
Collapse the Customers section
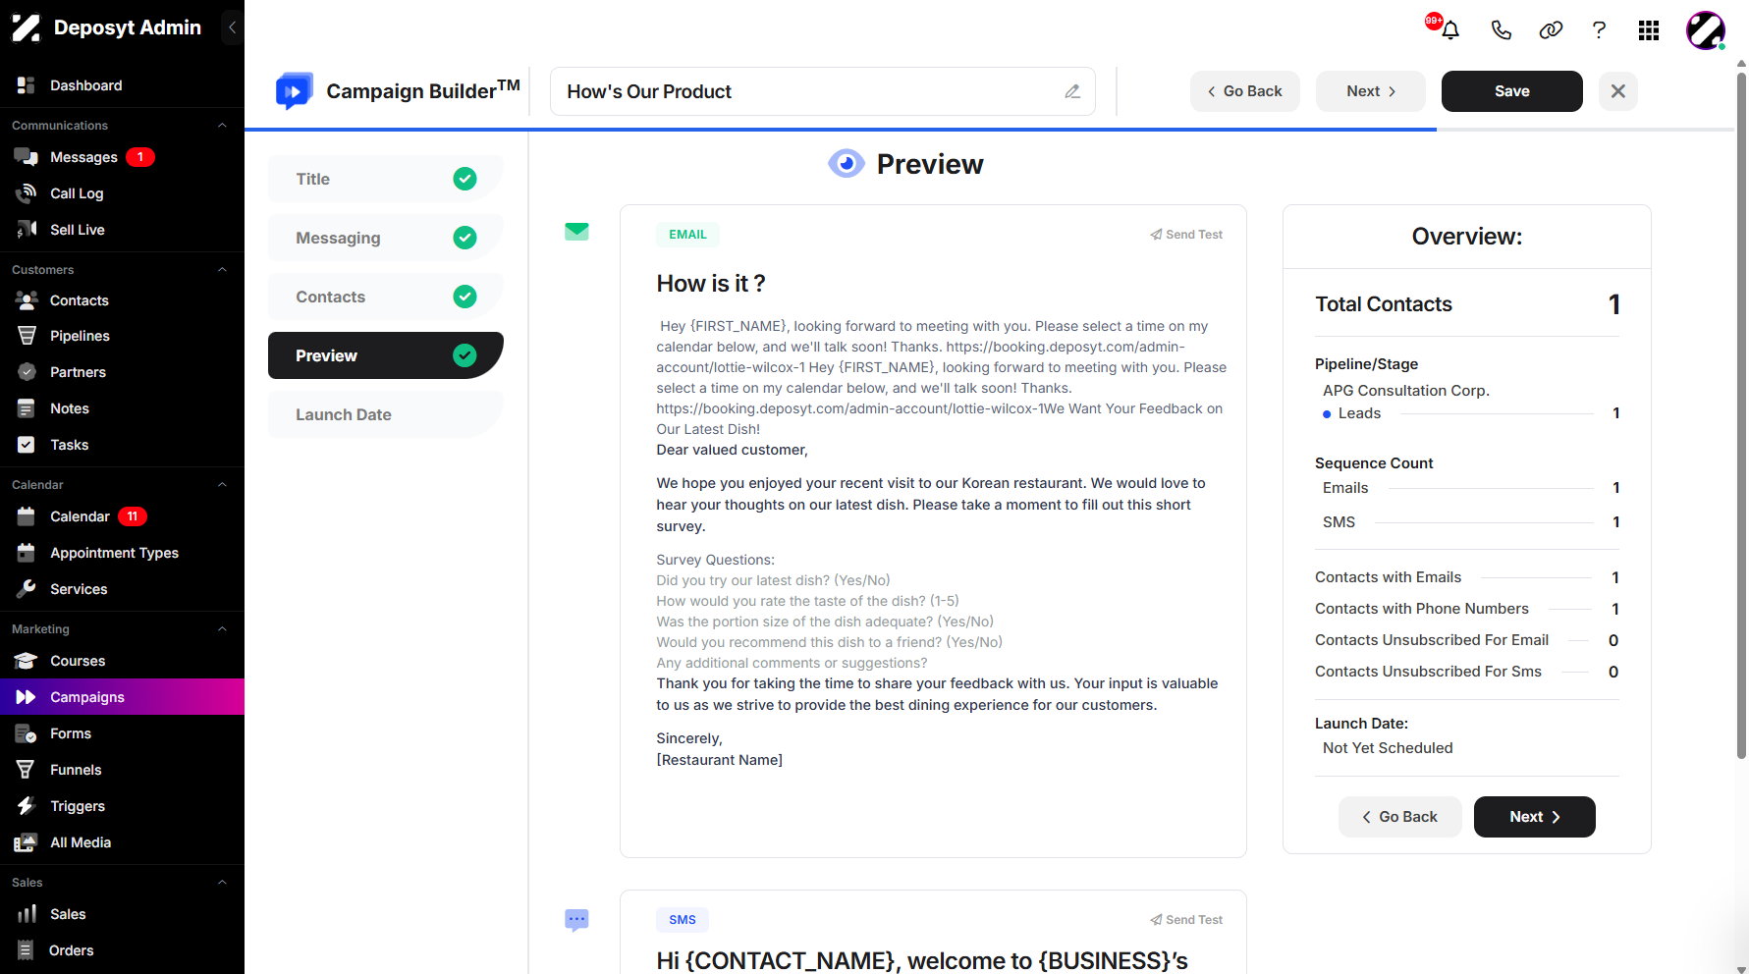(x=222, y=270)
